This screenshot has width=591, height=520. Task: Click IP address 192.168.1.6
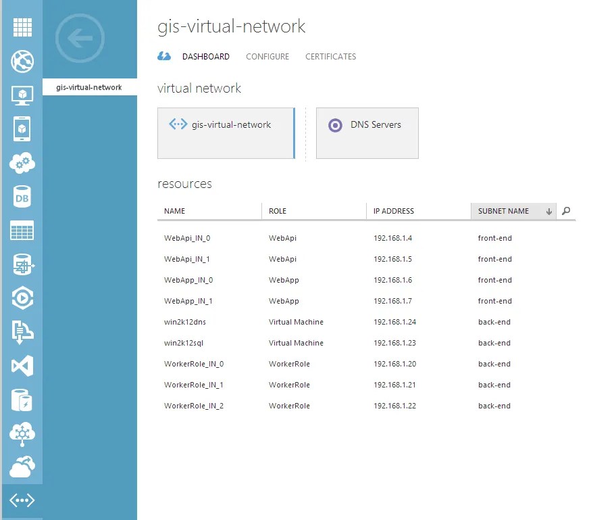click(x=392, y=280)
